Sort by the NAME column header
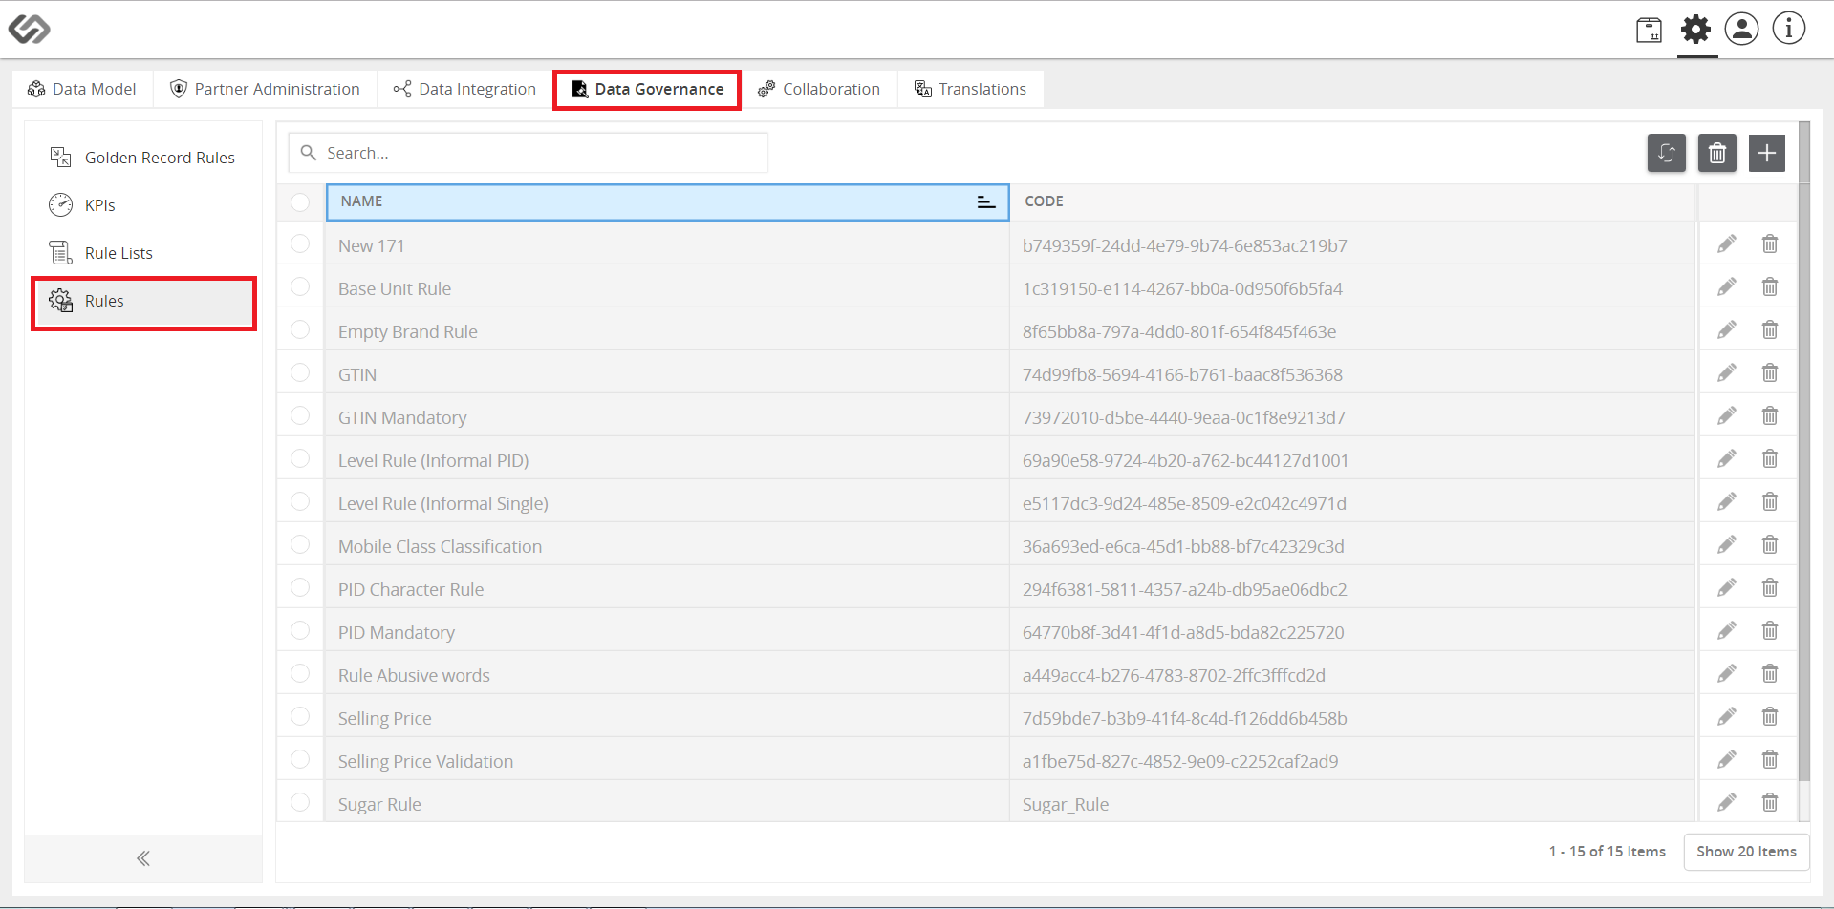Viewport: 1834px width, 909px height. tap(667, 201)
